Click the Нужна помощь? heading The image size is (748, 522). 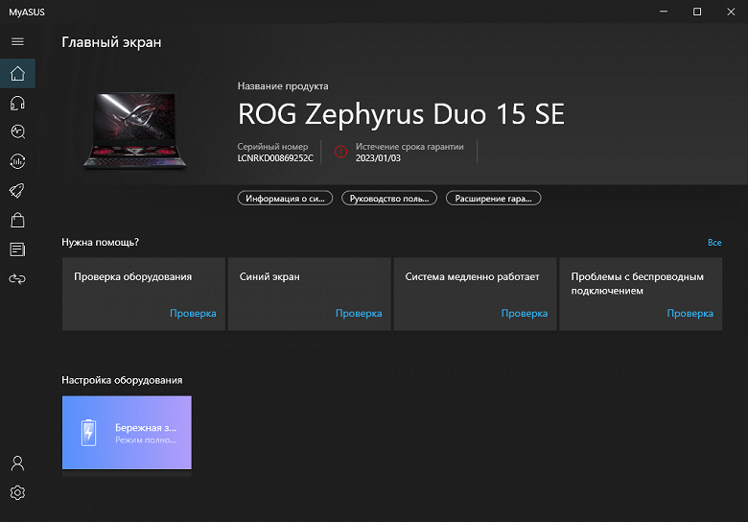[x=100, y=243]
